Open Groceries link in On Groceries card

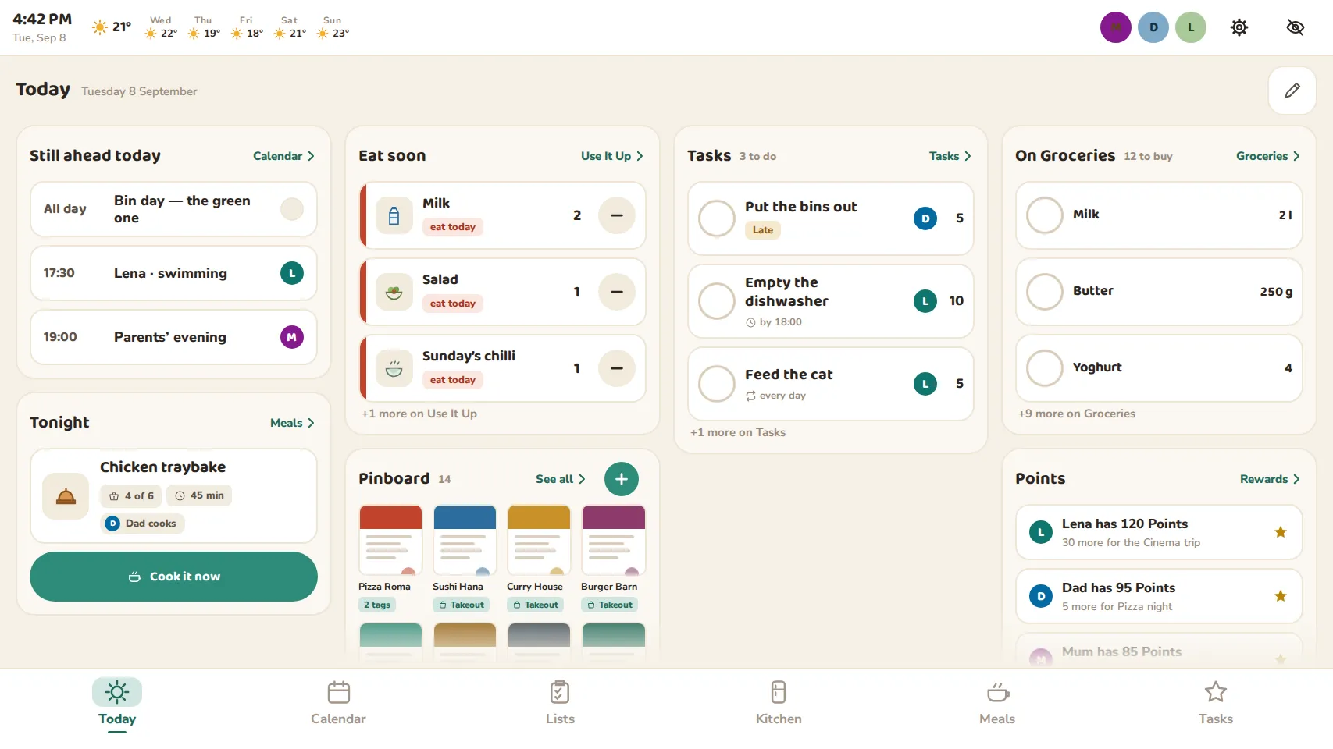coord(1268,156)
